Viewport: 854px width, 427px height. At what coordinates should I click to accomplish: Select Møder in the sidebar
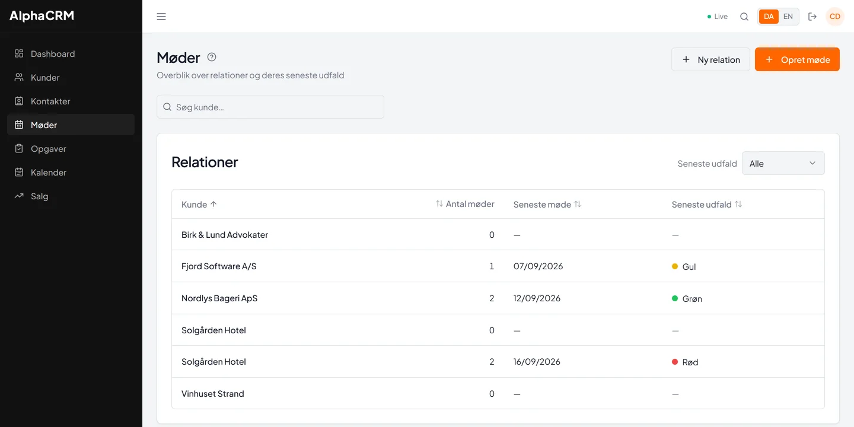click(x=71, y=125)
